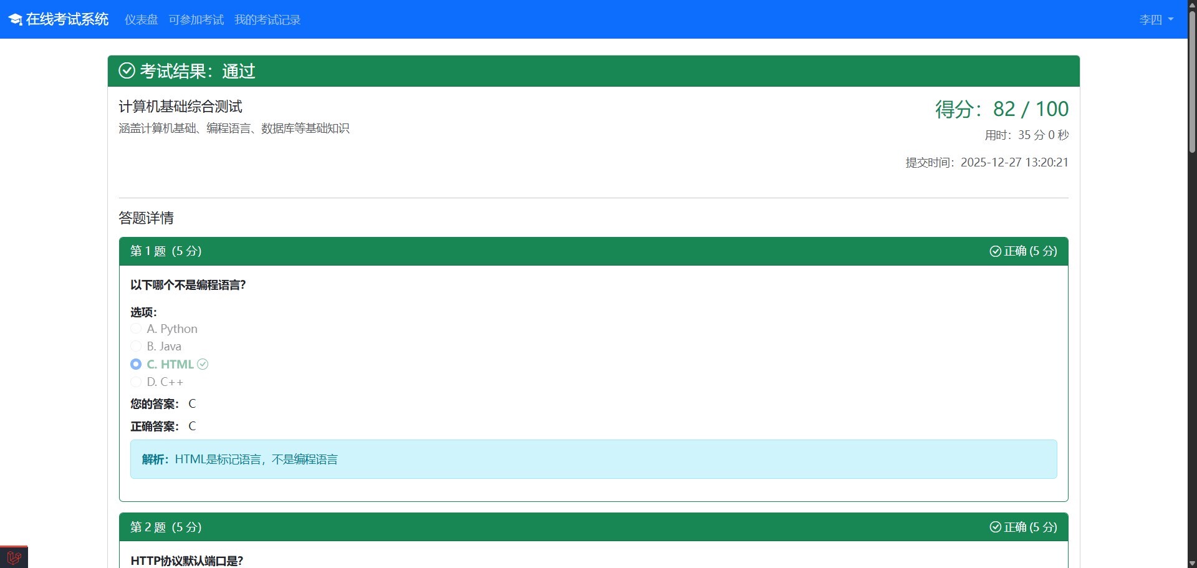Click the 用时:35 分 0 秒 text
The height and width of the screenshot is (568, 1197).
click(x=1027, y=135)
